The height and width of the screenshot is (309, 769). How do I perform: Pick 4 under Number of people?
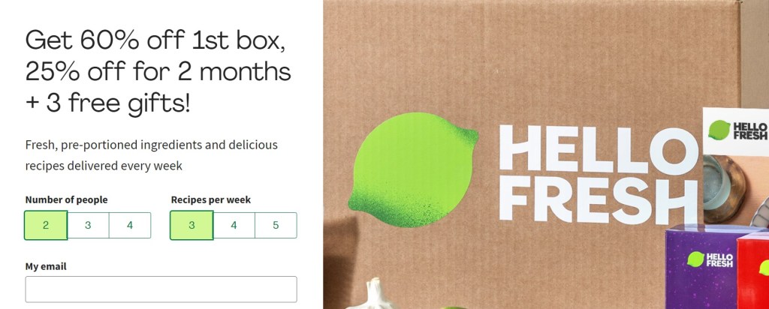(x=129, y=225)
